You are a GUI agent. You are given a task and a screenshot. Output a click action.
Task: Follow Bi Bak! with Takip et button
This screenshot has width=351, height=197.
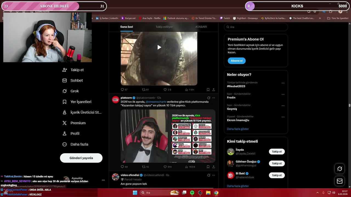(x=277, y=175)
